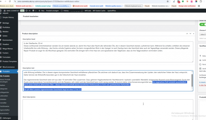
Task: Go forward with the browser arrow
Action: tap(5, 1)
